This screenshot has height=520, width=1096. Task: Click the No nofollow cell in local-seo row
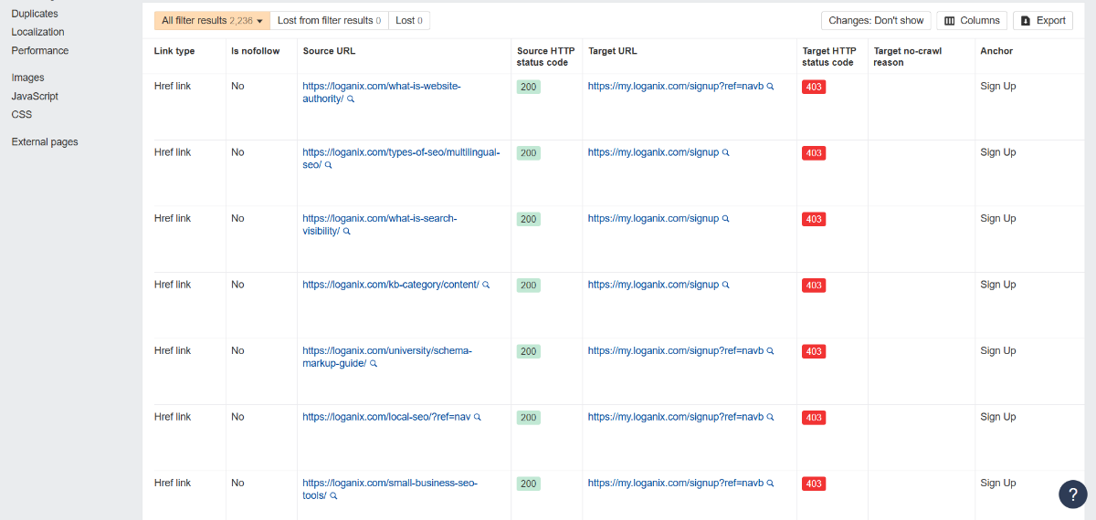[x=237, y=417]
